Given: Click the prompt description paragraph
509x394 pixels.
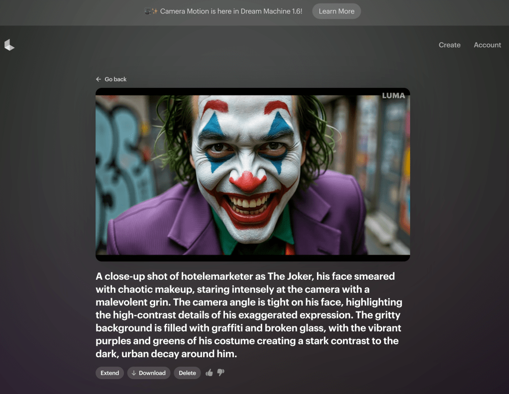Looking at the screenshot, I should pos(249,315).
